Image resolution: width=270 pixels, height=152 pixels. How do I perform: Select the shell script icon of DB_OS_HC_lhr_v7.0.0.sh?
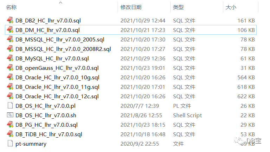[10, 115]
